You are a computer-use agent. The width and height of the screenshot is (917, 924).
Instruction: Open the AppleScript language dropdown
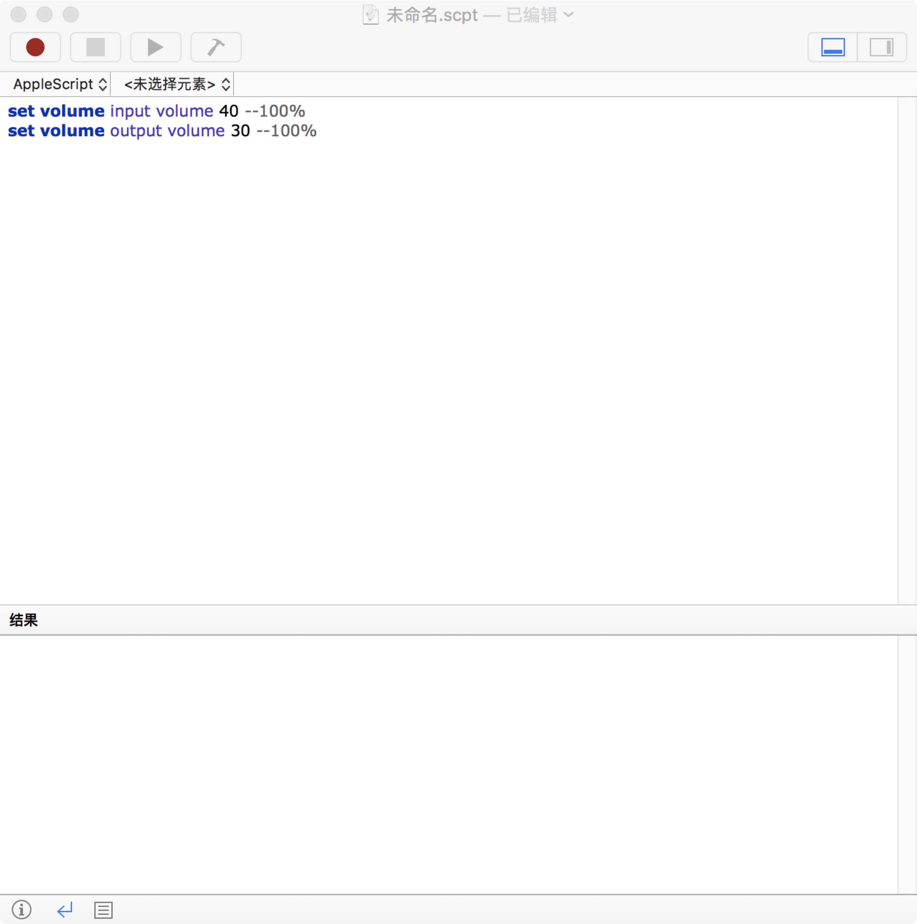60,84
